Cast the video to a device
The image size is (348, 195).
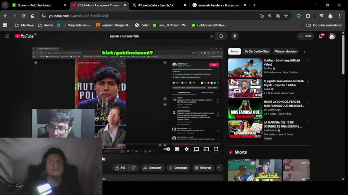click(x=206, y=149)
